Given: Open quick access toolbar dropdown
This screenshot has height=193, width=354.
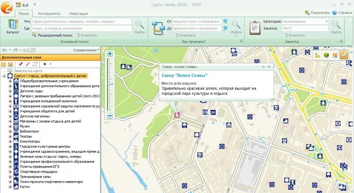Looking at the screenshot, I should click(35, 4).
